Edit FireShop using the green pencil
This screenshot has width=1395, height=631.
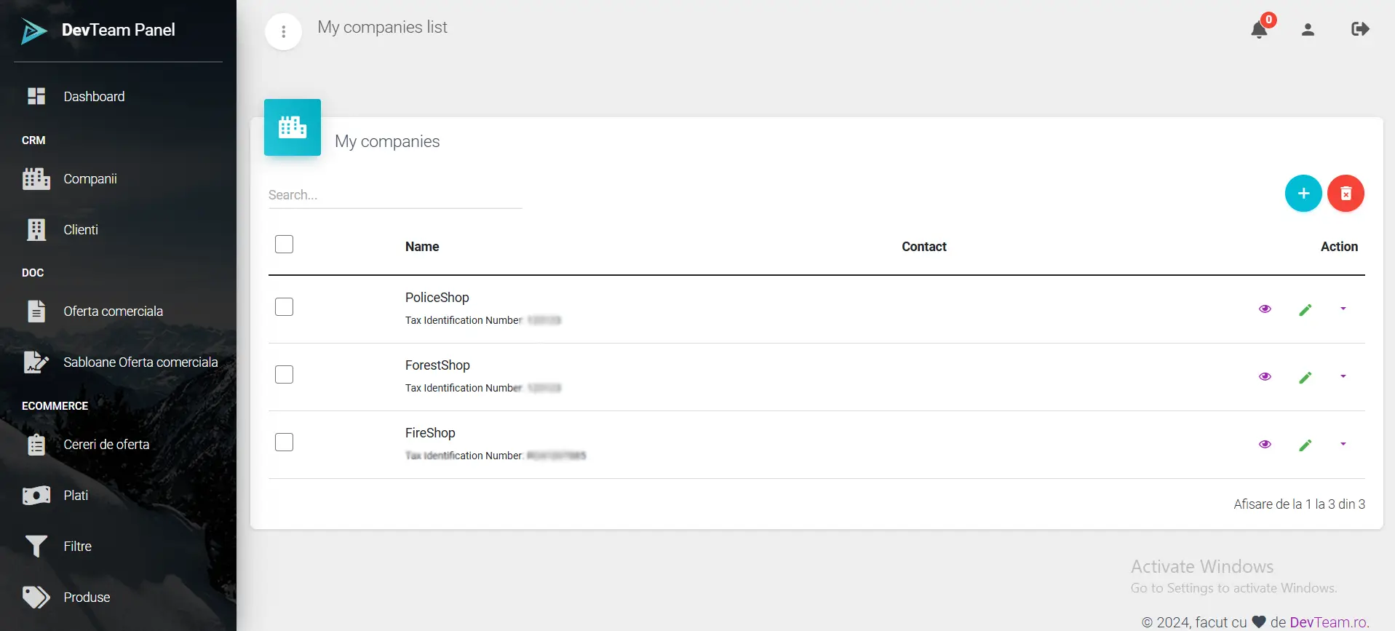point(1305,445)
